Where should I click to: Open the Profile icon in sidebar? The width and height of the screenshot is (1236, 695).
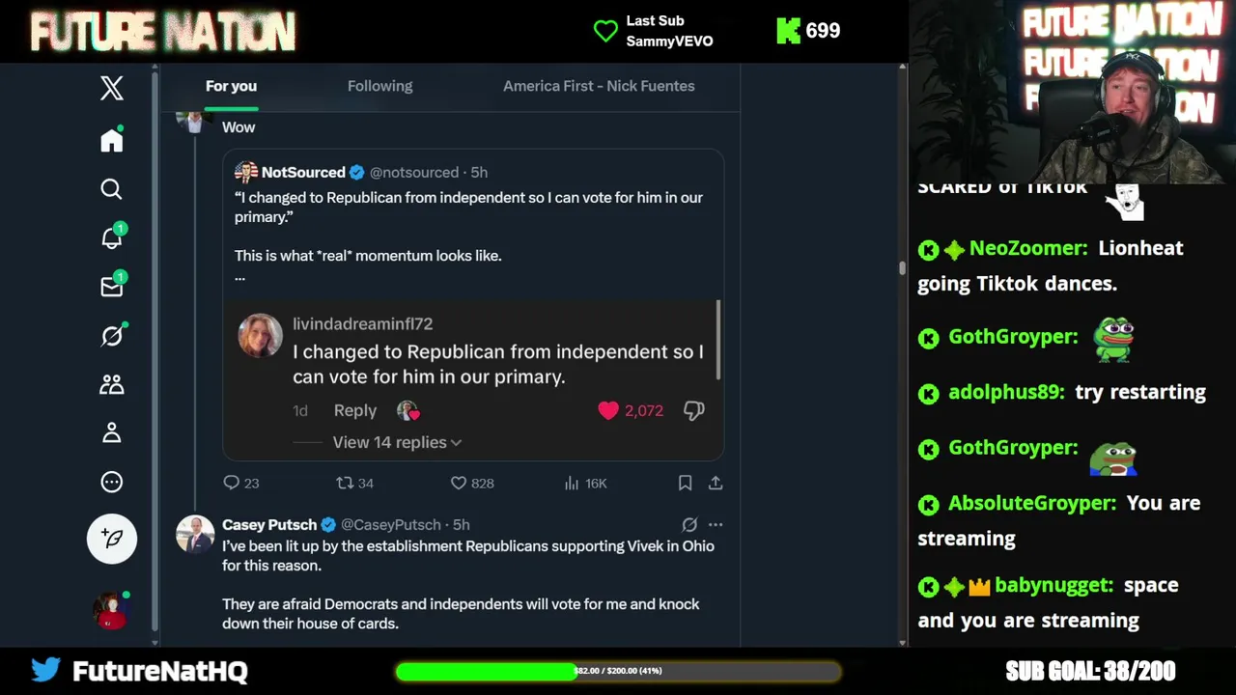[x=112, y=433]
